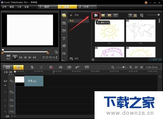Select the P02 world map thumbnail
Screen dimensions: 163x119
coord(141,31)
